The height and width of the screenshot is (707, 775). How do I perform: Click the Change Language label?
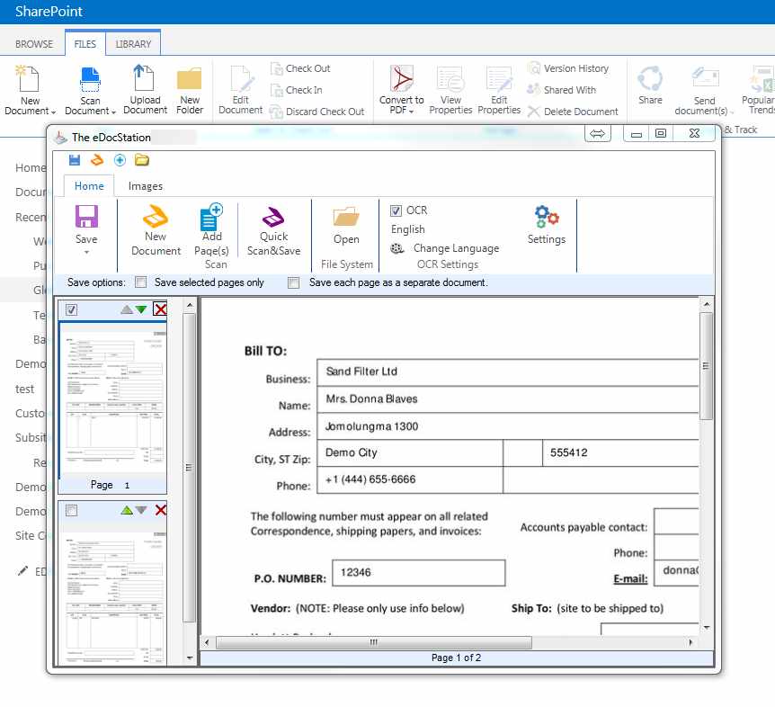tap(456, 248)
